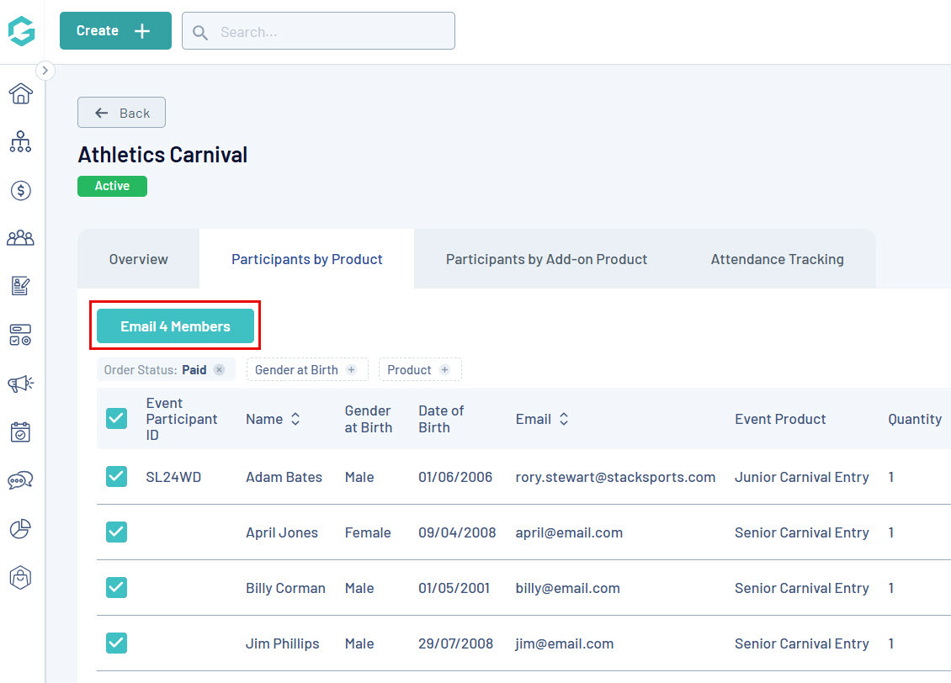Click the search magnifier icon

point(200,33)
